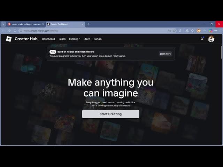
Task: Open the favorites list icon
Action: [x=193, y=31]
